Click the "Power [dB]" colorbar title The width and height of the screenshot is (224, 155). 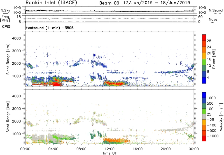pyautogui.click(x=214, y=59)
